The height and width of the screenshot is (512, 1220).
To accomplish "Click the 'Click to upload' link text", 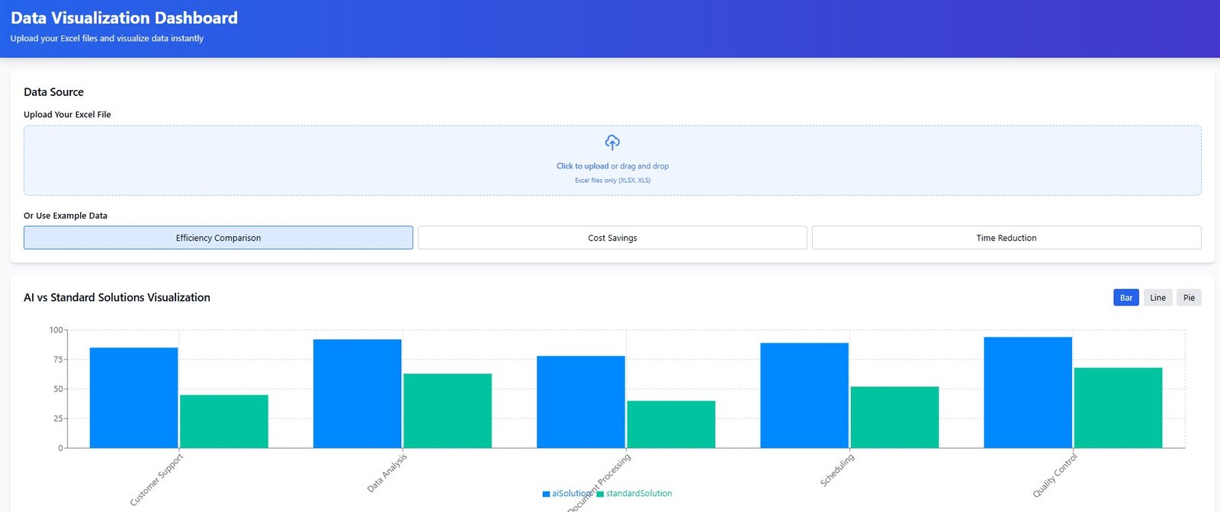I will (583, 166).
